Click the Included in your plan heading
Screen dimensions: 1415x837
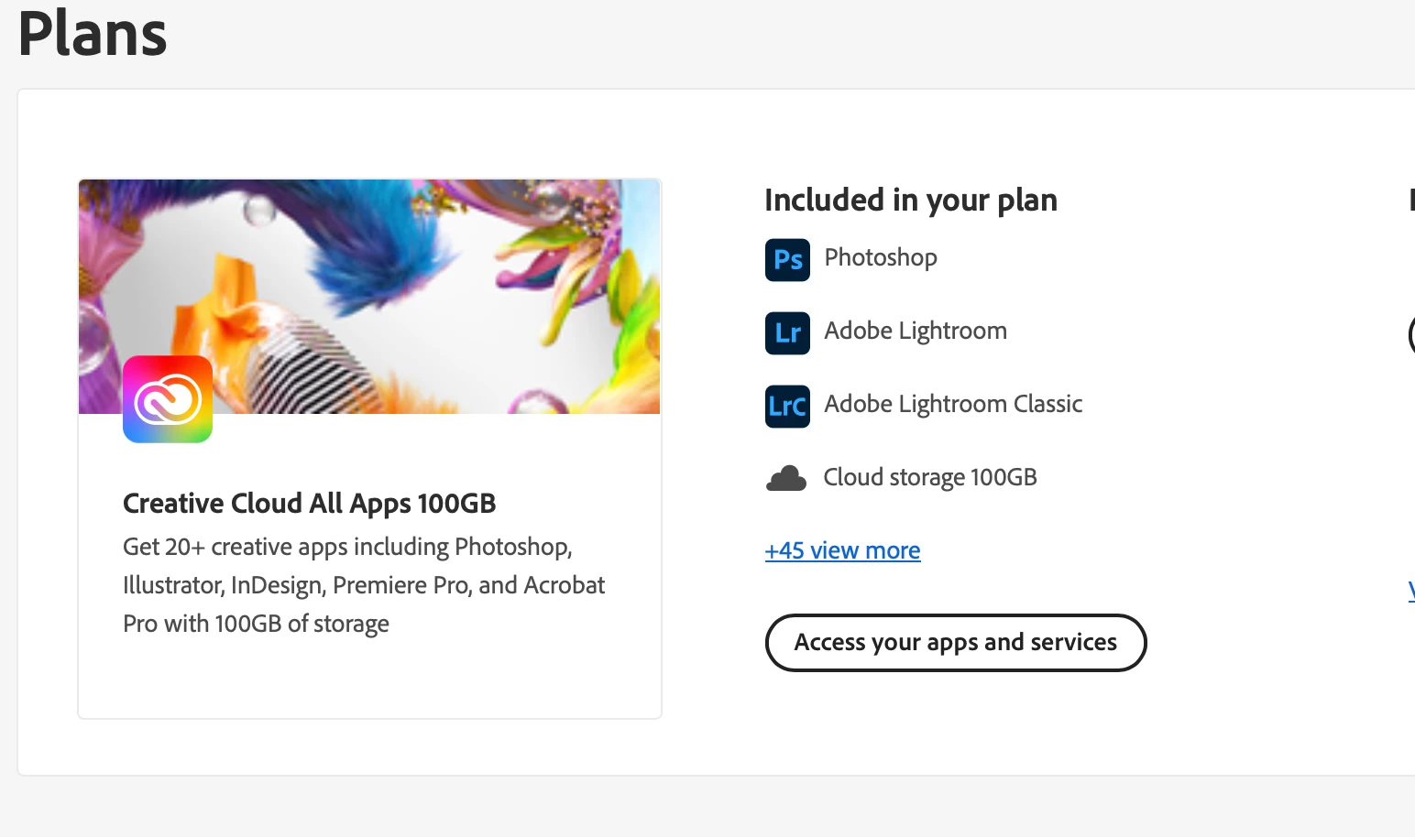point(911,200)
